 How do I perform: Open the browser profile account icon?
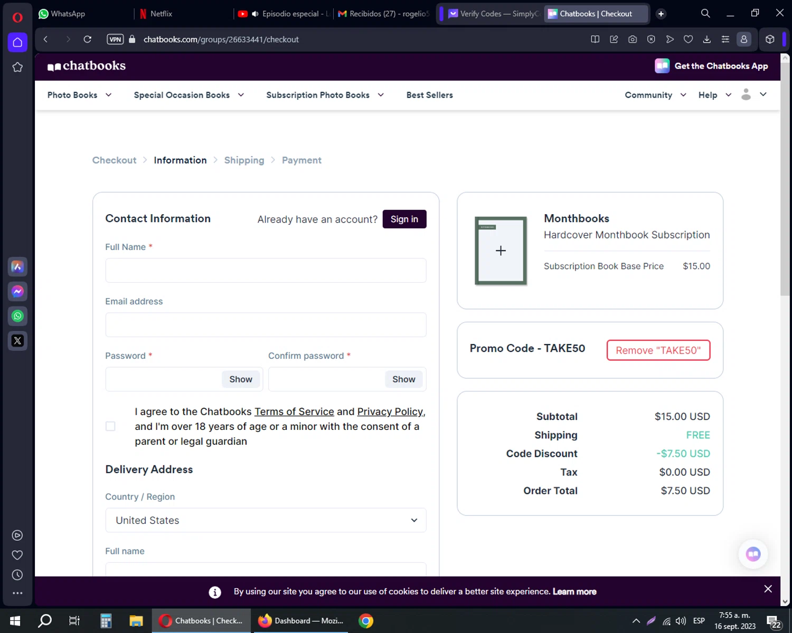pos(744,39)
